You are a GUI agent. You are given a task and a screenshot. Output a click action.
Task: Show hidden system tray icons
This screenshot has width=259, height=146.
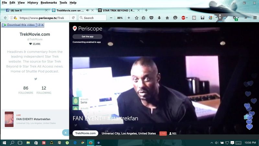[212, 143]
